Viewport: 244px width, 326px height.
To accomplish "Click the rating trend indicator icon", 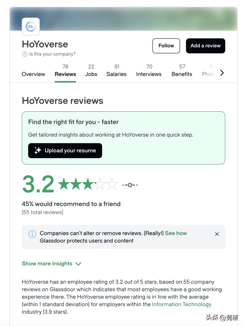I will pyautogui.click(x=130, y=185).
